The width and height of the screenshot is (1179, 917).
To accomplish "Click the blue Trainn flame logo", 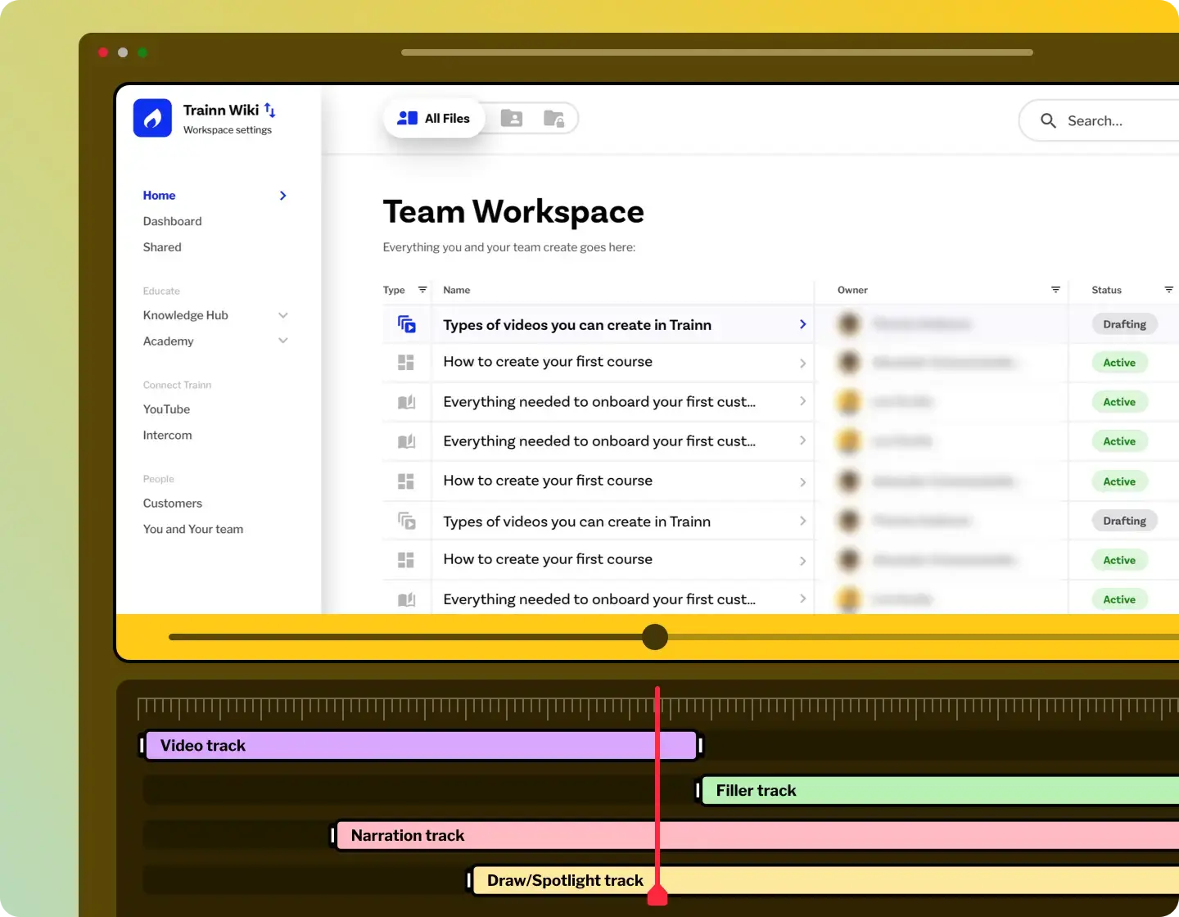I will point(152,118).
